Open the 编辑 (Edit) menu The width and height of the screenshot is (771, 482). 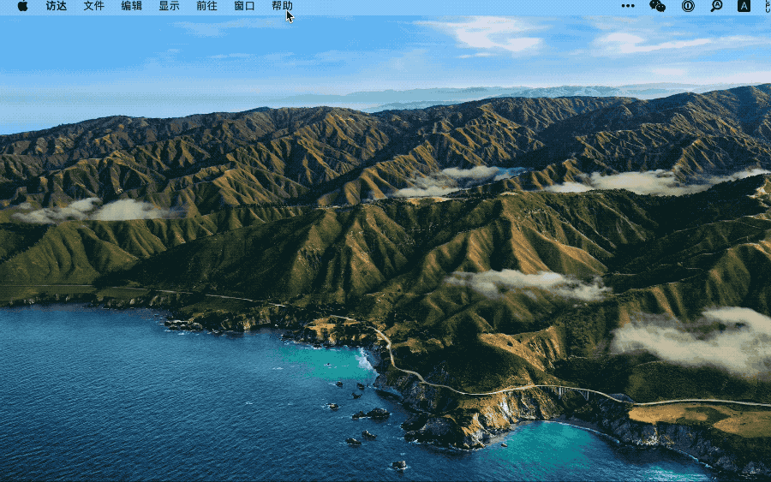click(x=132, y=6)
